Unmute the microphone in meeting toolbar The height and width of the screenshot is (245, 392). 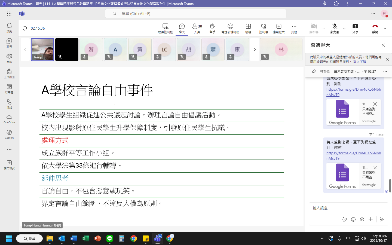335,28
